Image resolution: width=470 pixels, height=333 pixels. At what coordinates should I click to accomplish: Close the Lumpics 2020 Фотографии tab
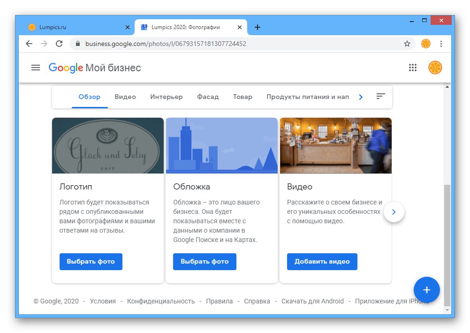(x=240, y=27)
